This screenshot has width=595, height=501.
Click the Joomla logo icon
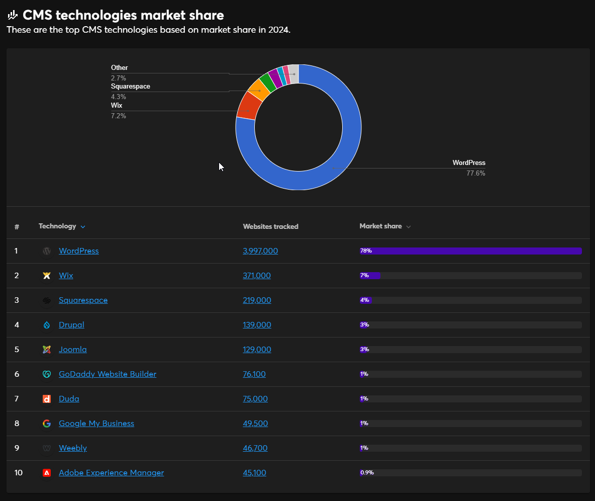coord(47,350)
